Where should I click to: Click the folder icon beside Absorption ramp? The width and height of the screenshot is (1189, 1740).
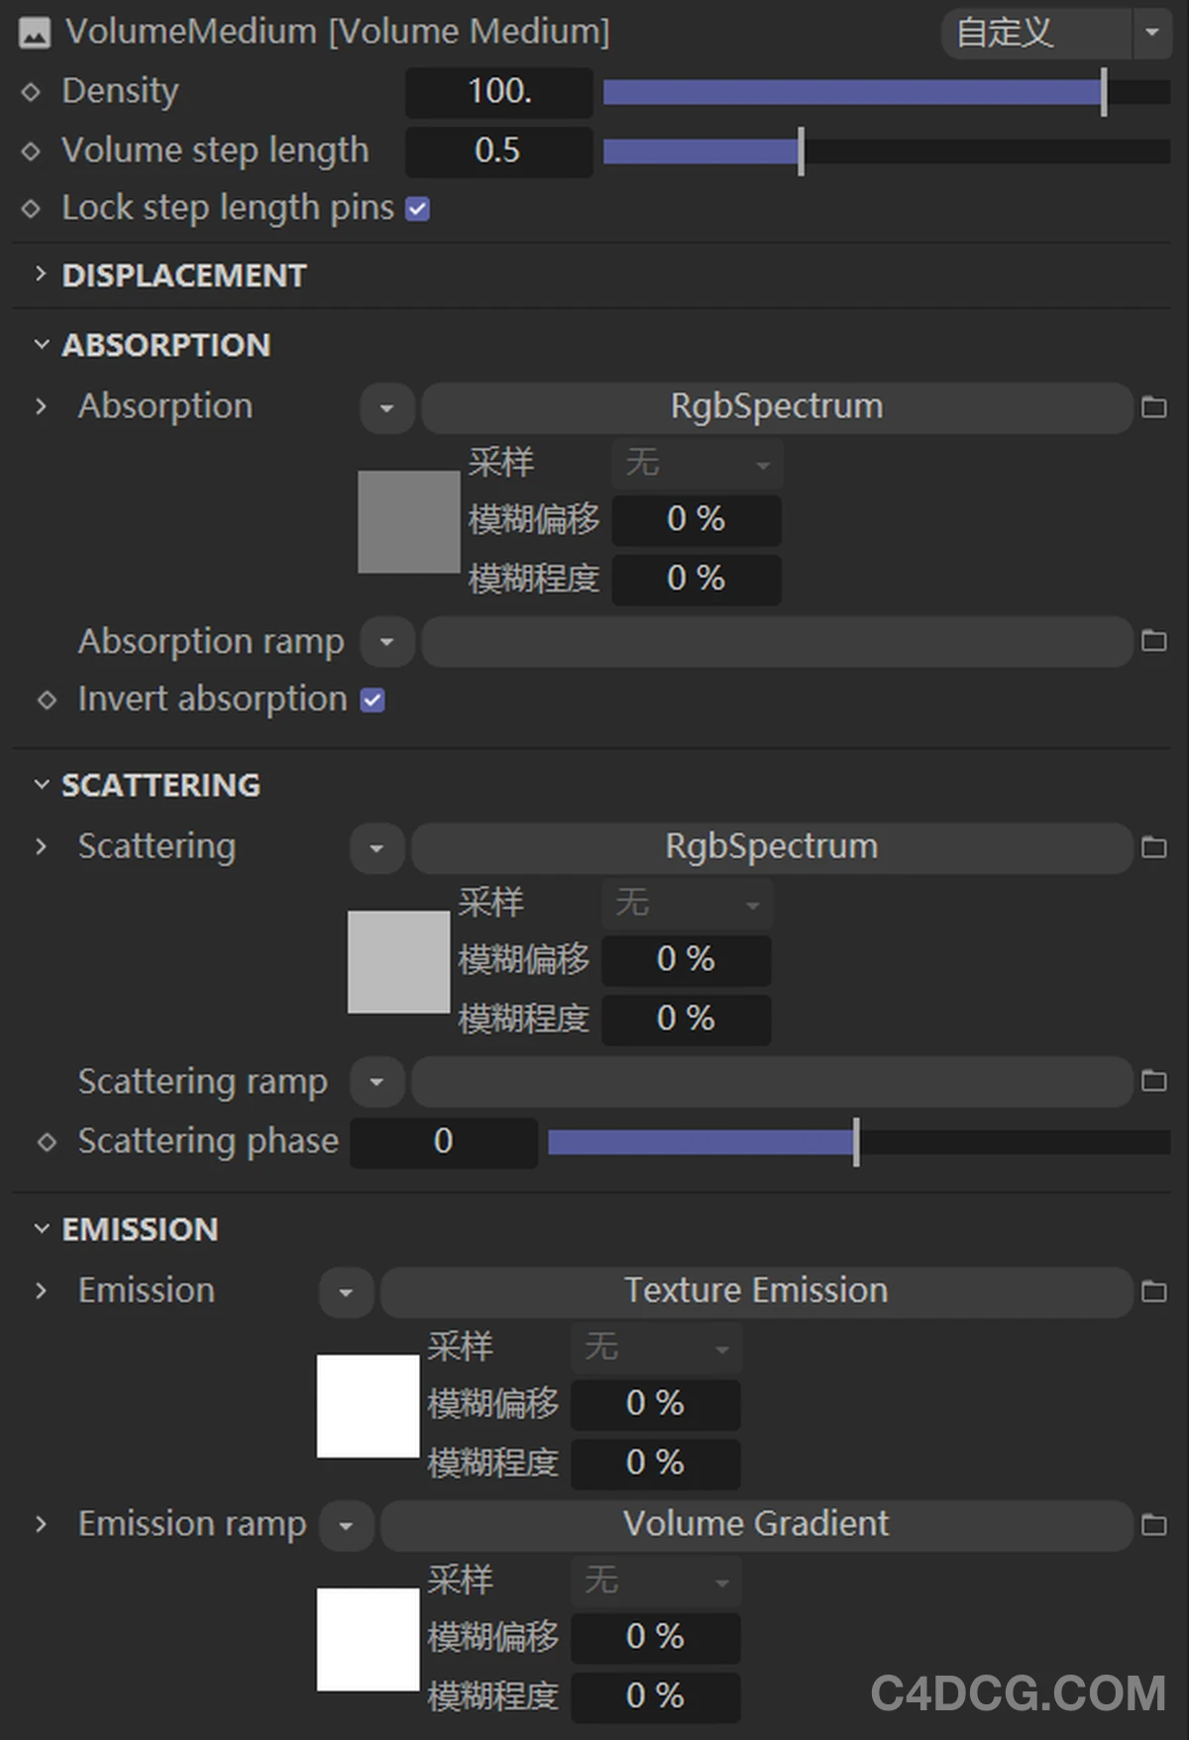click(x=1153, y=641)
